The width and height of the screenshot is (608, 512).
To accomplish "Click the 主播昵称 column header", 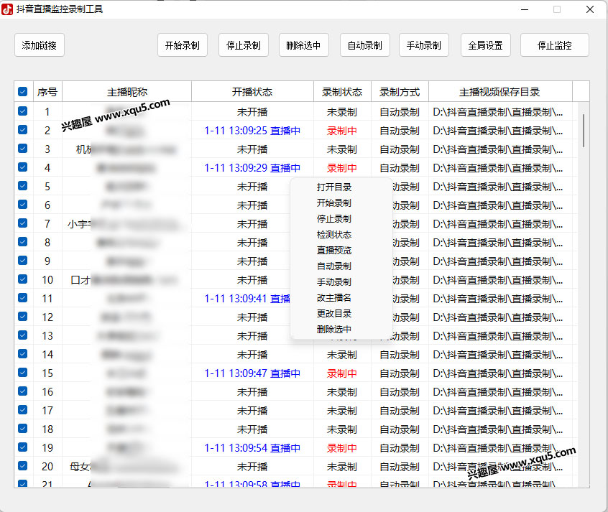I will point(126,92).
